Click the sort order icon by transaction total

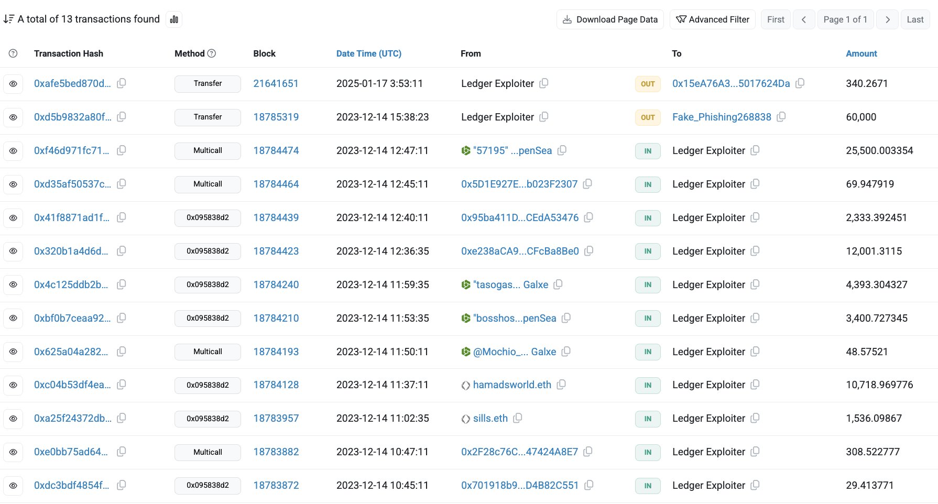(8, 19)
